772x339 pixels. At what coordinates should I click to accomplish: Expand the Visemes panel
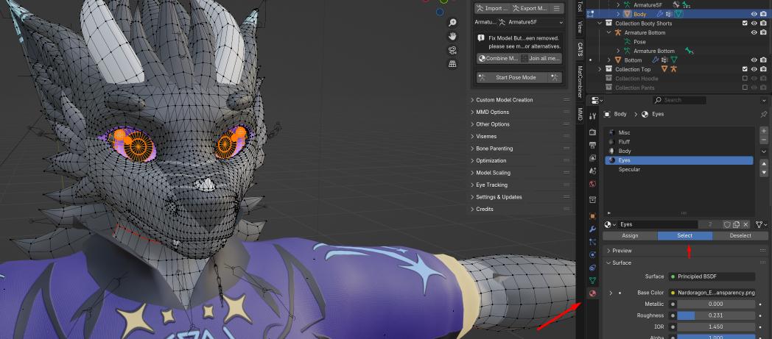[x=486, y=136]
